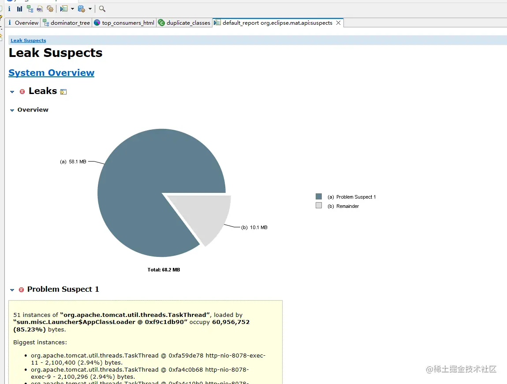Click the http-nio-8078-exec-11 TaskThread entry

[148, 359]
